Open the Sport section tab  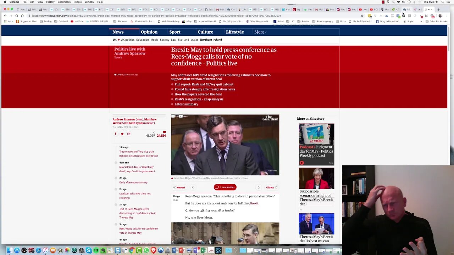point(175,32)
